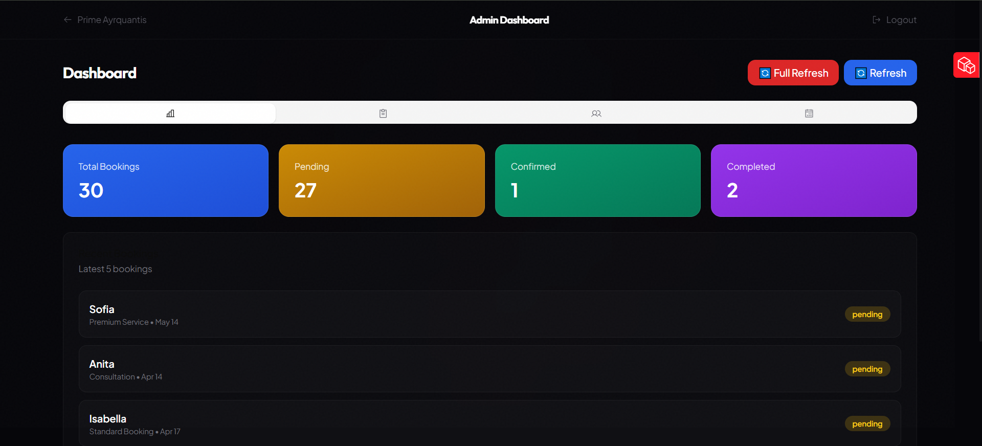Click the sync icon inside Full Refresh

tap(765, 73)
